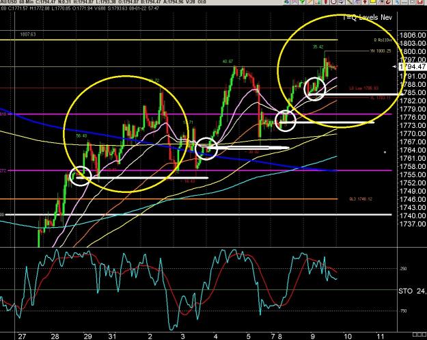Click date 9 on the time axis
The image size is (427, 340).
point(313,336)
